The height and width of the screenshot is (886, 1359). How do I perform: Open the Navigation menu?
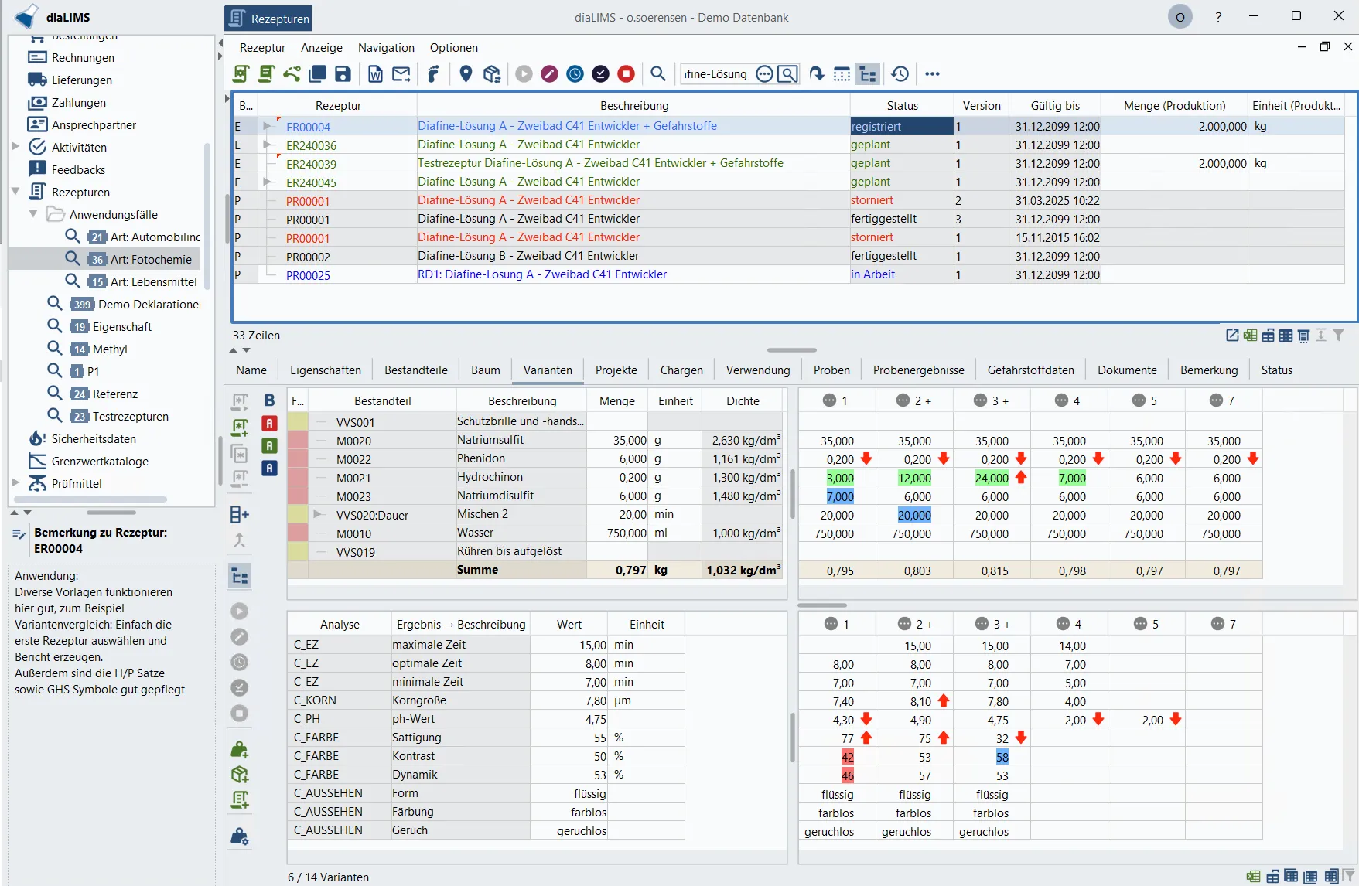pyautogui.click(x=386, y=48)
